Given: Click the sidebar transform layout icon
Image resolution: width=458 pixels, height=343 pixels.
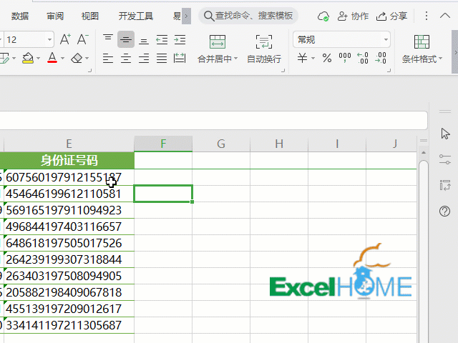Looking at the screenshot, I should 445,185.
